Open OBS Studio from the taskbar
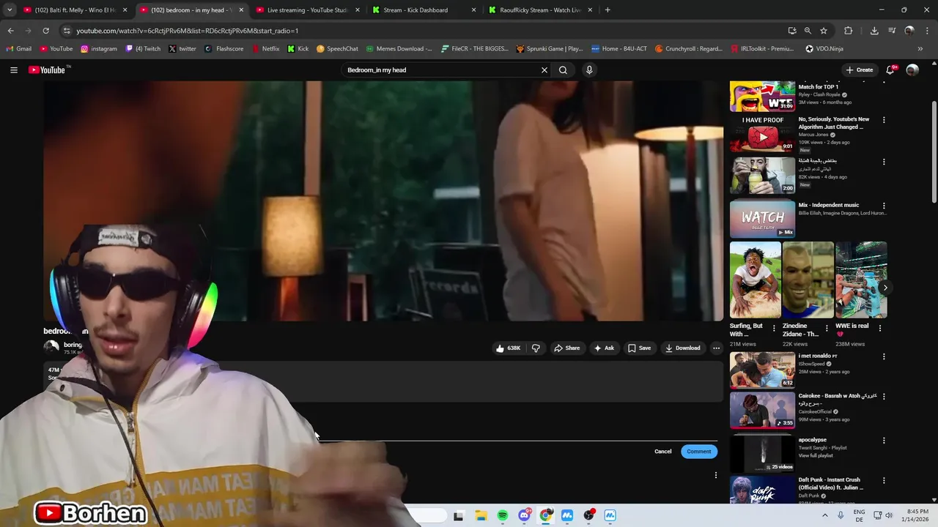The width and height of the screenshot is (938, 527). pyautogui.click(x=589, y=516)
